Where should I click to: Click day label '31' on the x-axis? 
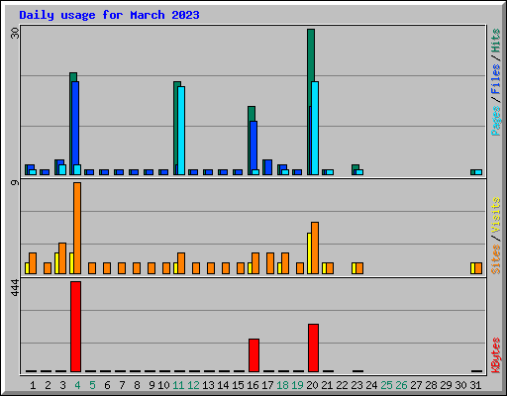pyautogui.click(x=475, y=385)
